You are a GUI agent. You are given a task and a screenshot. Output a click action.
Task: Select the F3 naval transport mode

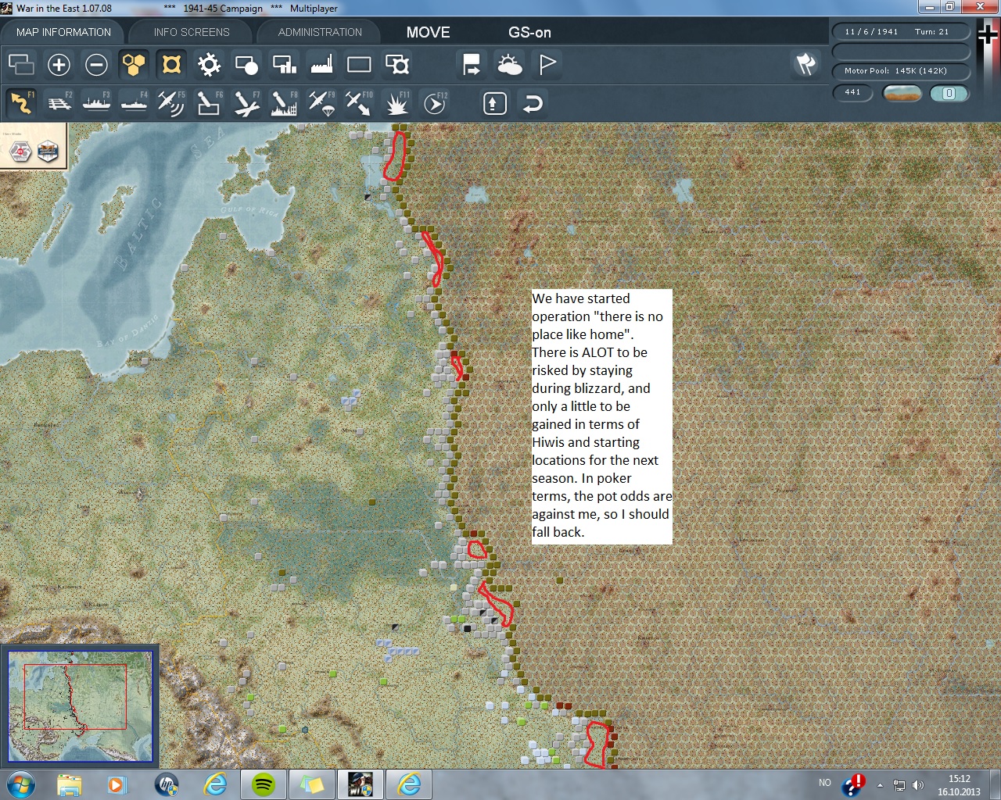pyautogui.click(x=97, y=103)
